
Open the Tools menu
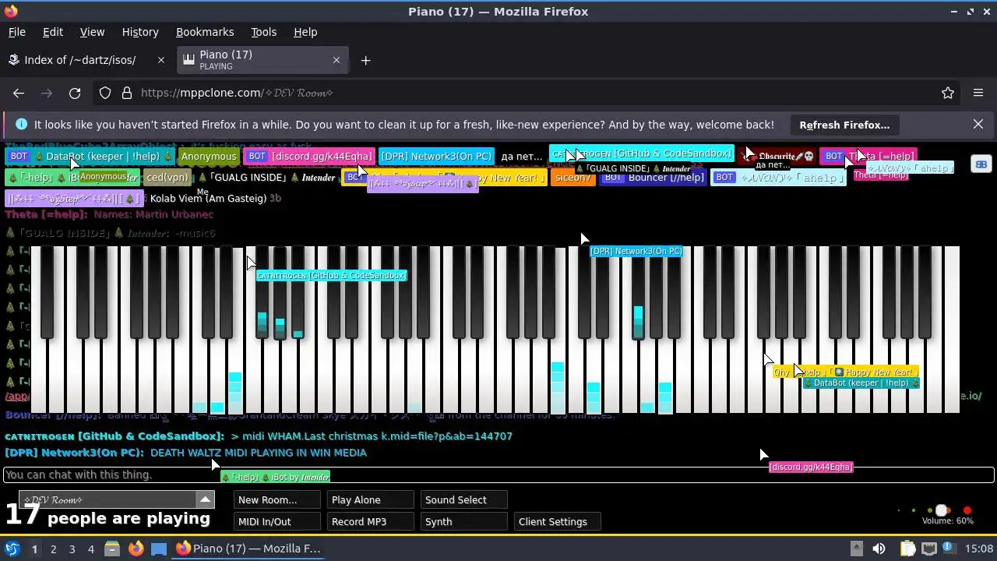[263, 32]
